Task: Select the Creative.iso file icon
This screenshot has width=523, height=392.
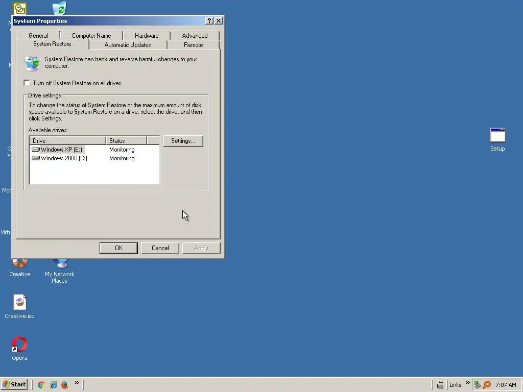Action: (19, 307)
